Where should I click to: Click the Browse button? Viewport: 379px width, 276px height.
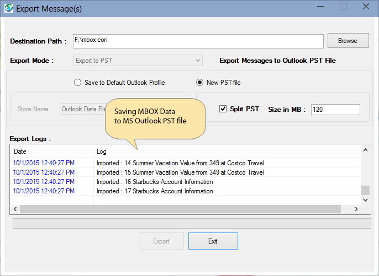(x=348, y=41)
